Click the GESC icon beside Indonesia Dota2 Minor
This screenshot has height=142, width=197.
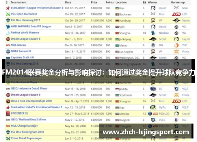tap(8, 89)
